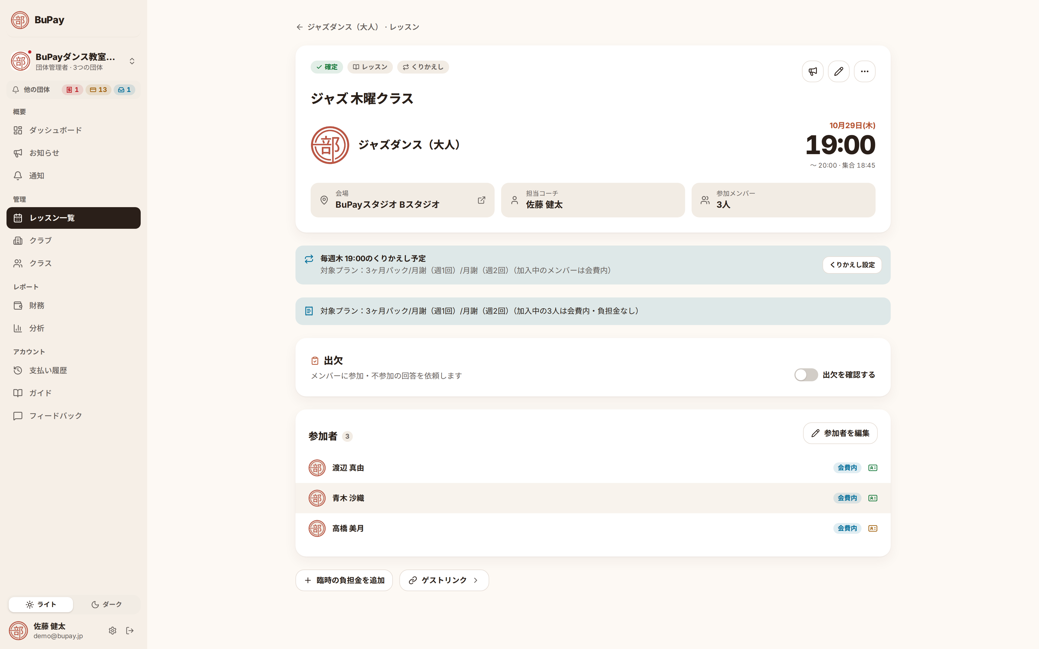Open the ゲストリンク chevron button
The image size is (1039, 649).
tap(444, 580)
